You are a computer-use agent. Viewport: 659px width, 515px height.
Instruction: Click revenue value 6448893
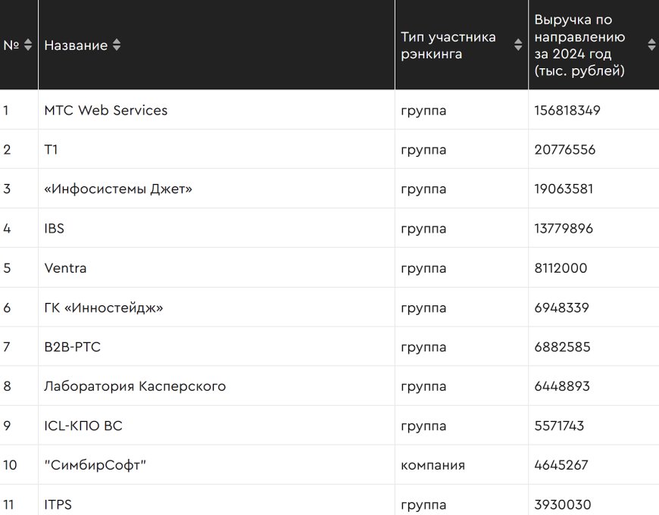click(x=562, y=386)
